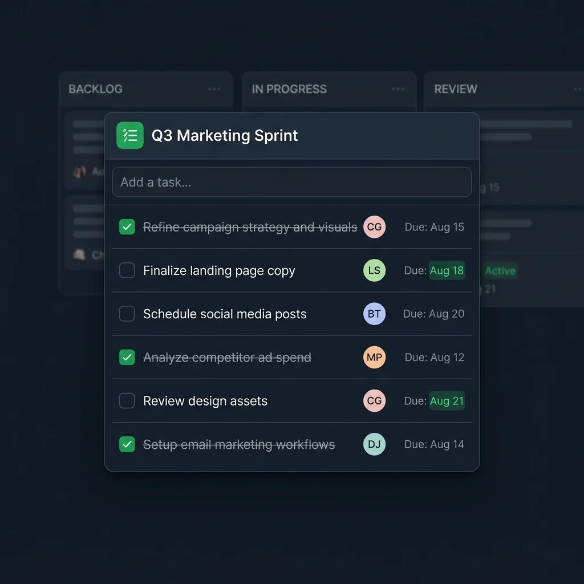
Task: Select the highlighted Aug 21 due date
Action: [447, 401]
